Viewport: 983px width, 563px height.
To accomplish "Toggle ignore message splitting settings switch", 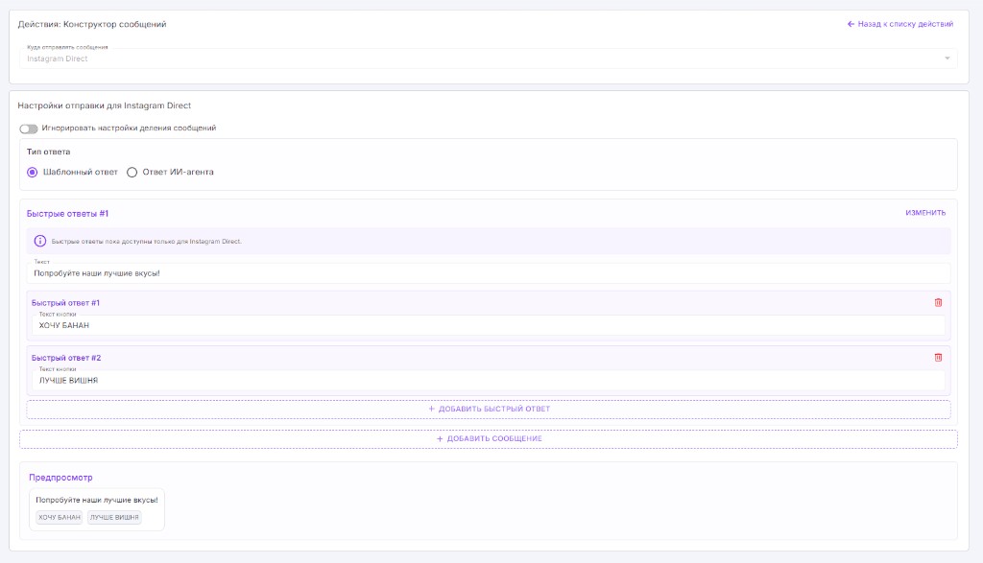I will [28, 129].
